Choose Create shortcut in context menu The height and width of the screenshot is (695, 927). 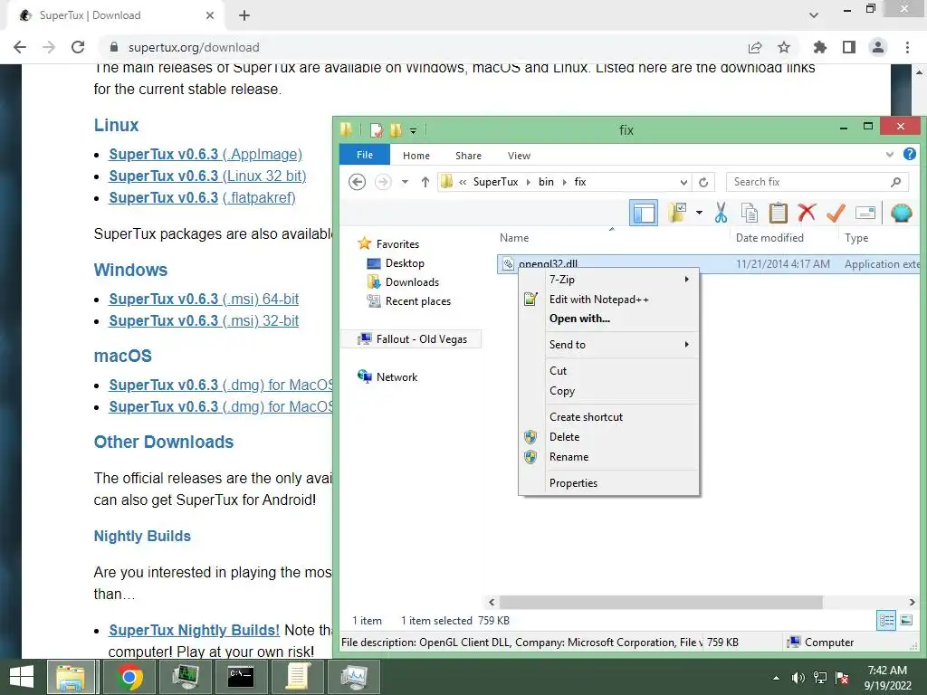tap(609, 416)
